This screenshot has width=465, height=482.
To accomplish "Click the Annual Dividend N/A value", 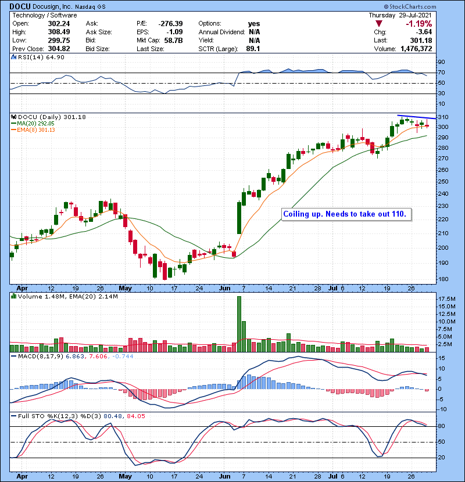I will pos(255,32).
